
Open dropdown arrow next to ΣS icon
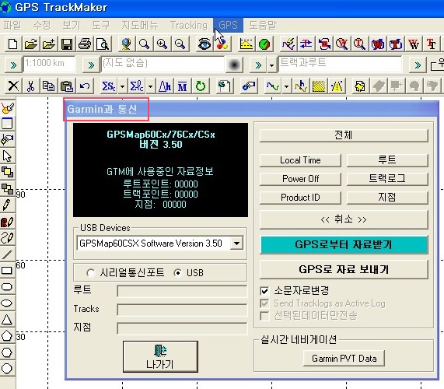pos(122,86)
